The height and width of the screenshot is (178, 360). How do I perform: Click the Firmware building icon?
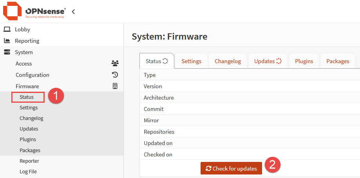pyautogui.click(x=115, y=86)
